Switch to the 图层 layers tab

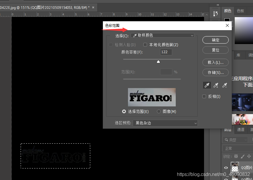coord(228,130)
